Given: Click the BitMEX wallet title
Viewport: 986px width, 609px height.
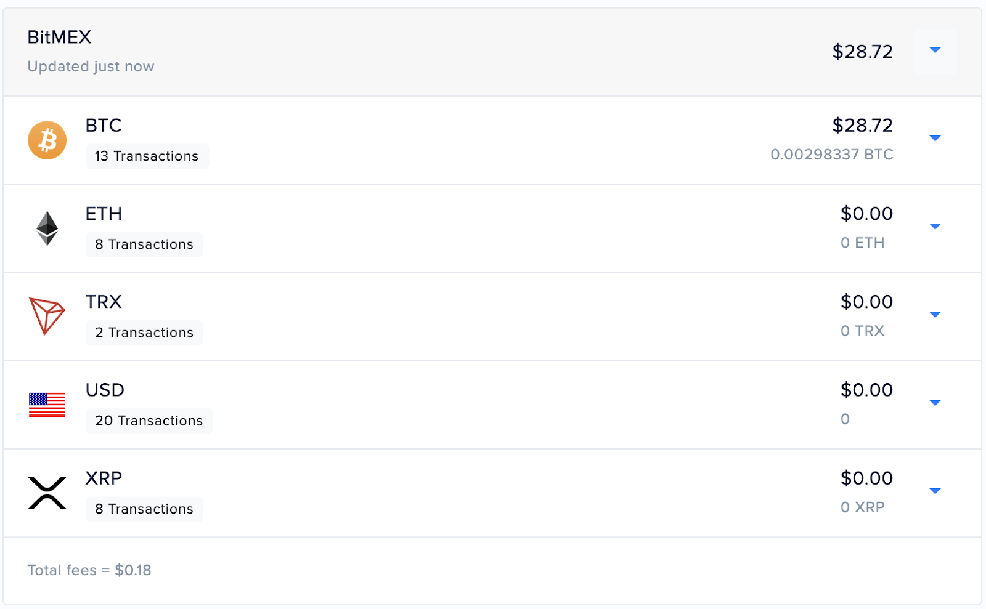Looking at the screenshot, I should [59, 38].
